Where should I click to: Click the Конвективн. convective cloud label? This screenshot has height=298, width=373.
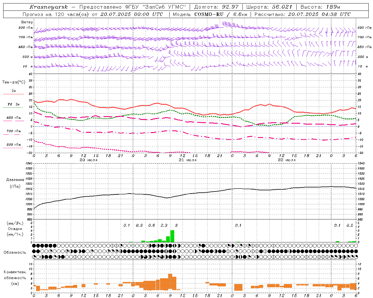point(15,272)
